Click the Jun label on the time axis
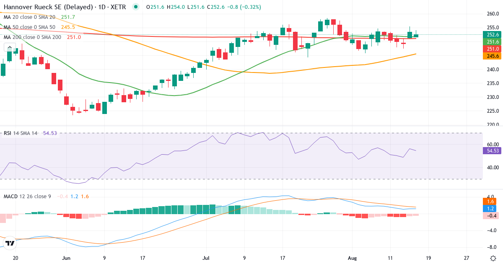The image size is (503, 264). coord(66,259)
